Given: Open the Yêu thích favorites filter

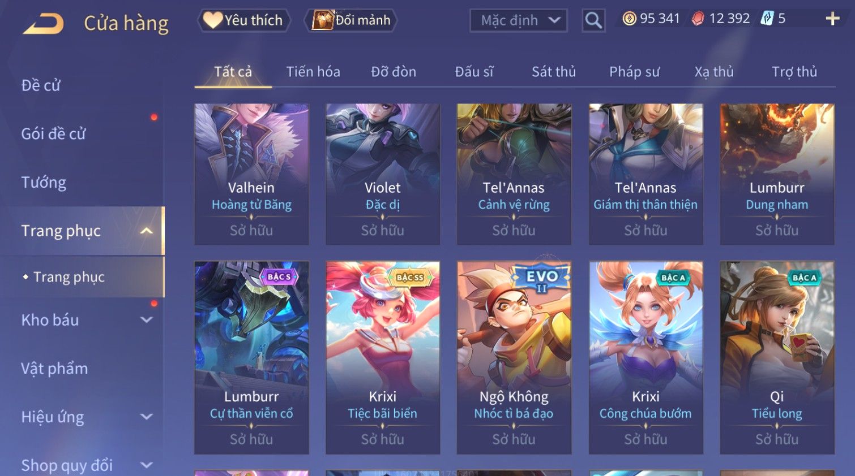Looking at the screenshot, I should pos(244,20).
